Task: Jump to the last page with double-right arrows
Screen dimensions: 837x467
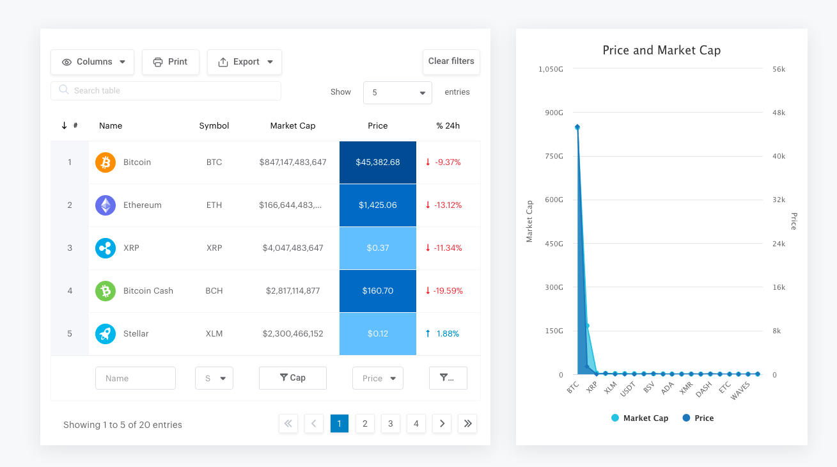Action: click(467, 423)
